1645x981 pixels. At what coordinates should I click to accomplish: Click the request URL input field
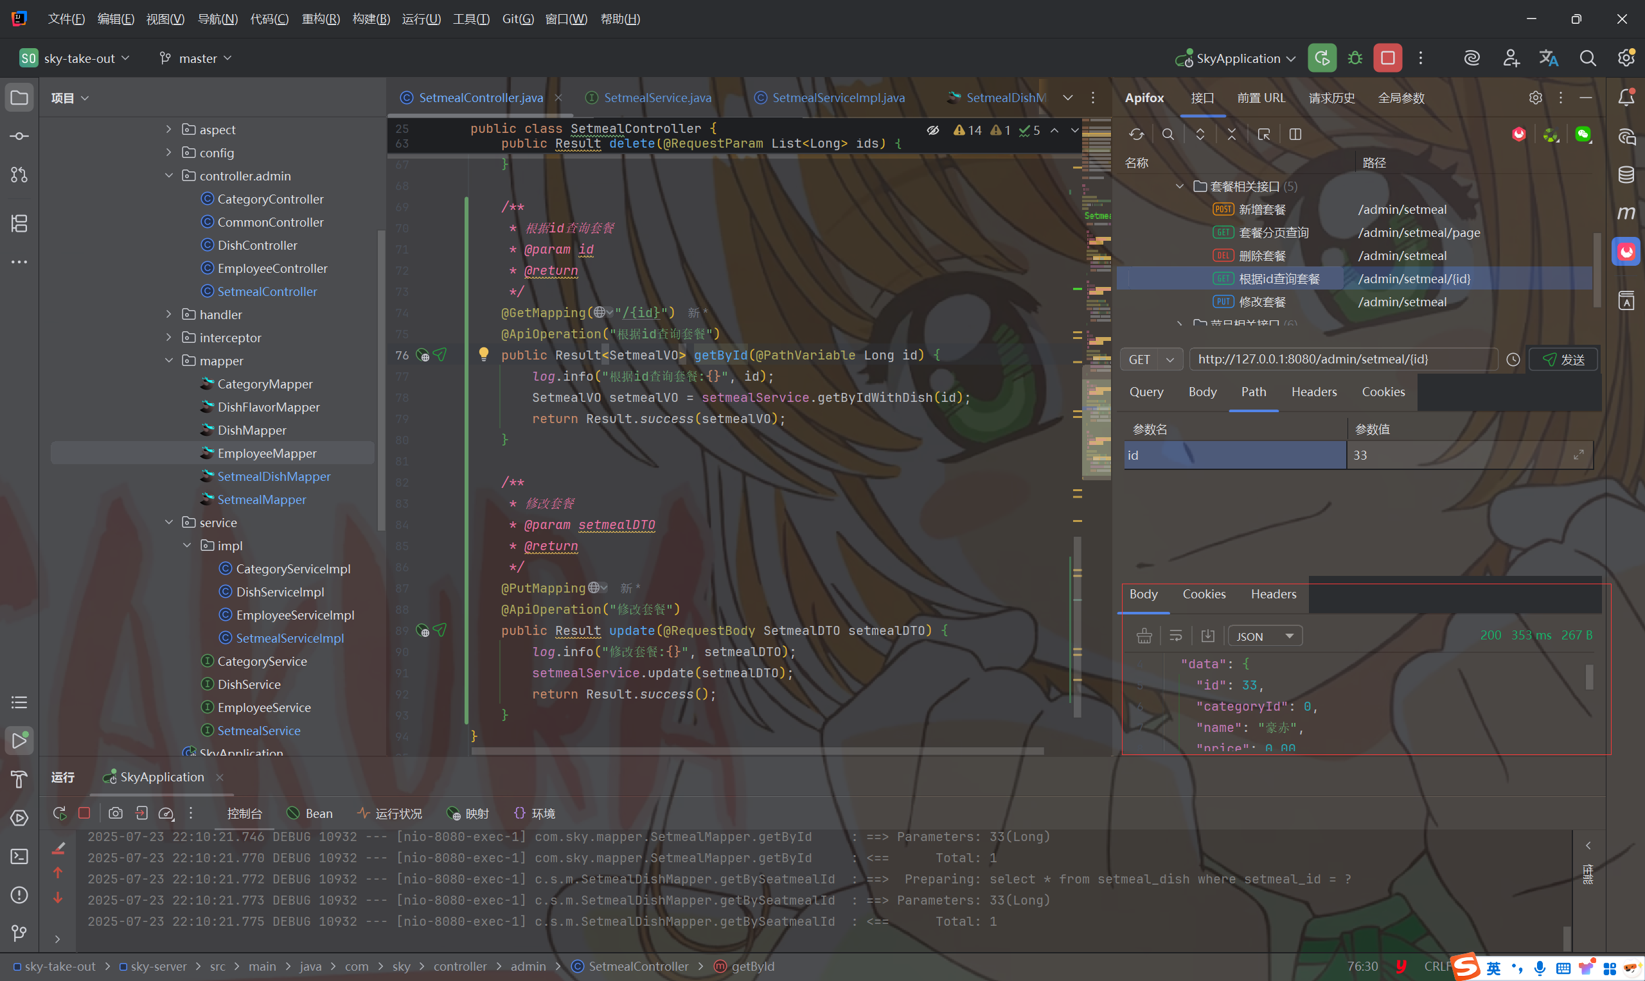pos(1343,360)
